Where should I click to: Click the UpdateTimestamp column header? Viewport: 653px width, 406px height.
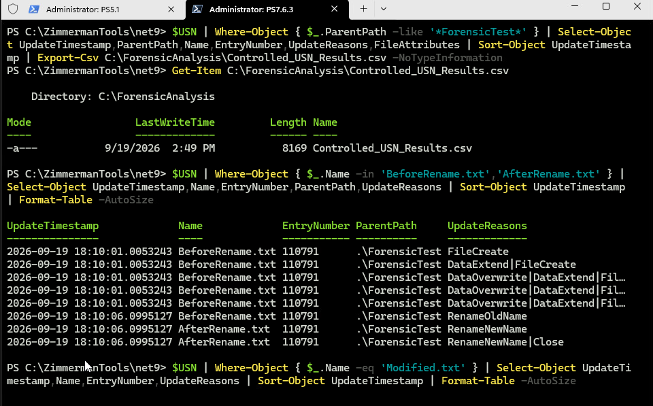[x=53, y=226]
